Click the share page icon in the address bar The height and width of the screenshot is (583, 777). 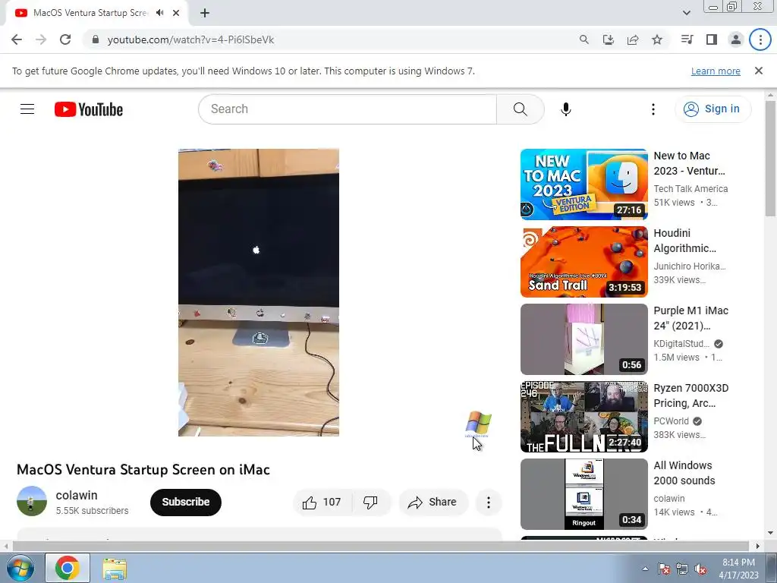(x=633, y=39)
